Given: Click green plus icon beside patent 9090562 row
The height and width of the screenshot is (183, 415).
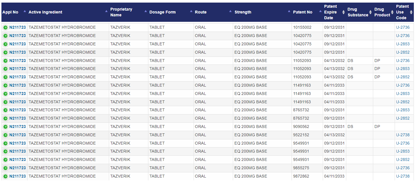Looking at the screenshot, I should point(5,127).
